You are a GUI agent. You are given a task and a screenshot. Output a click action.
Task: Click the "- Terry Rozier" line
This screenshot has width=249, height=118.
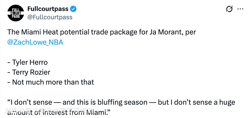pyautogui.click(x=29, y=72)
